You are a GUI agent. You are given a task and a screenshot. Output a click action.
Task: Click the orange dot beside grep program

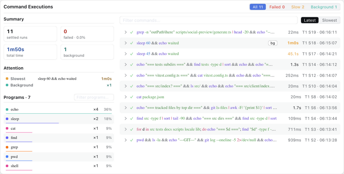pos(7,147)
